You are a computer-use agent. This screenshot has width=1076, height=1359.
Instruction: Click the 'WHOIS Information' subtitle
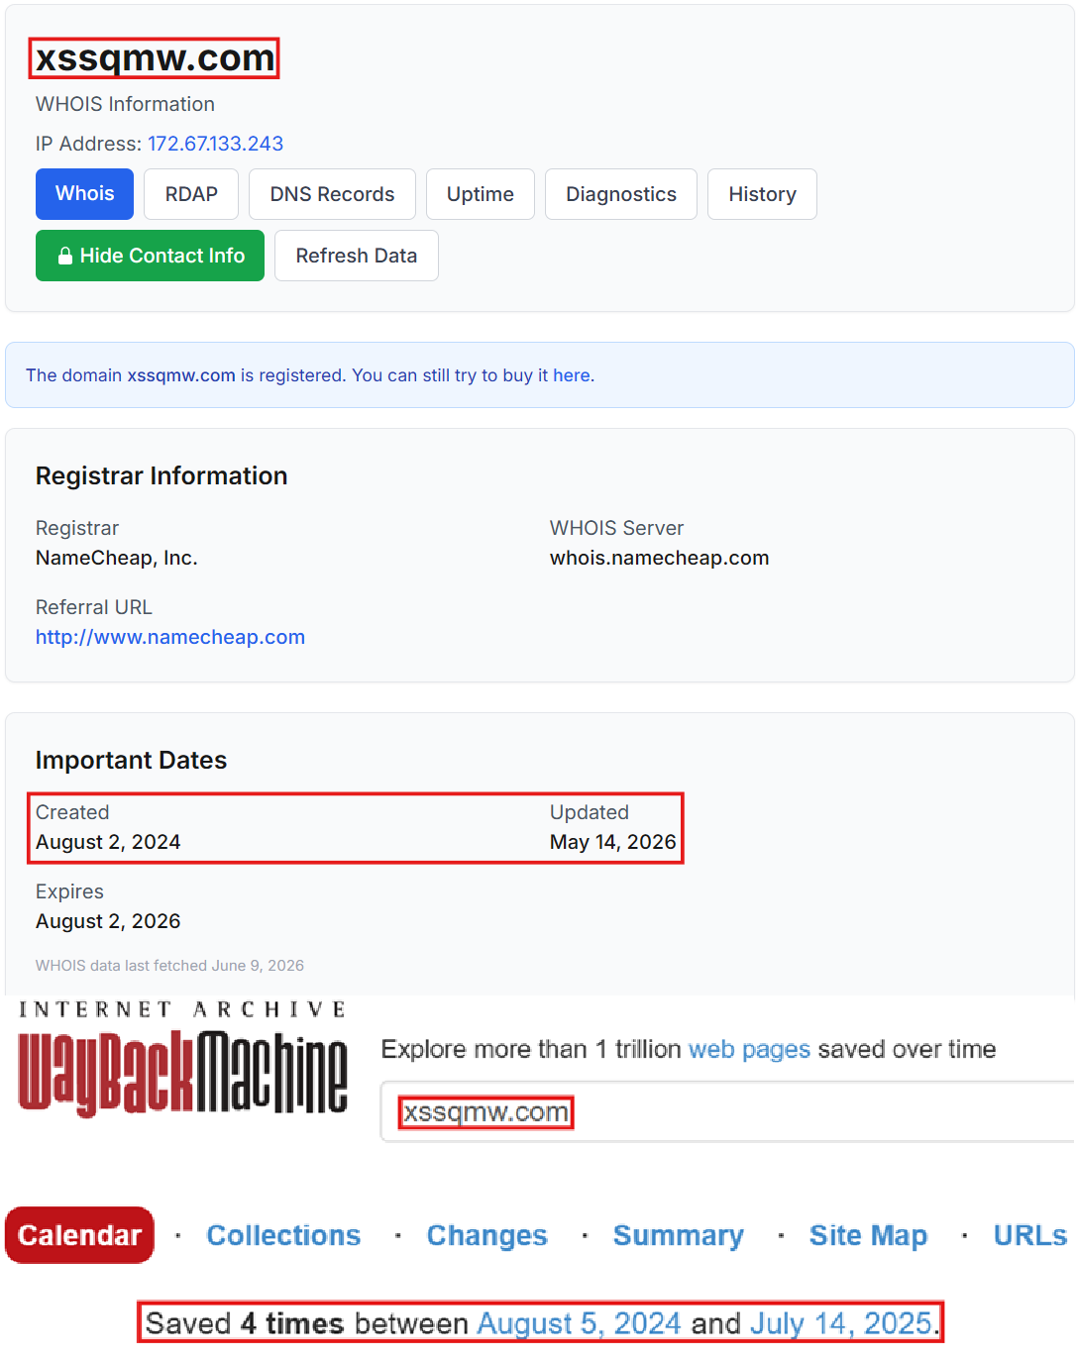coord(125,104)
